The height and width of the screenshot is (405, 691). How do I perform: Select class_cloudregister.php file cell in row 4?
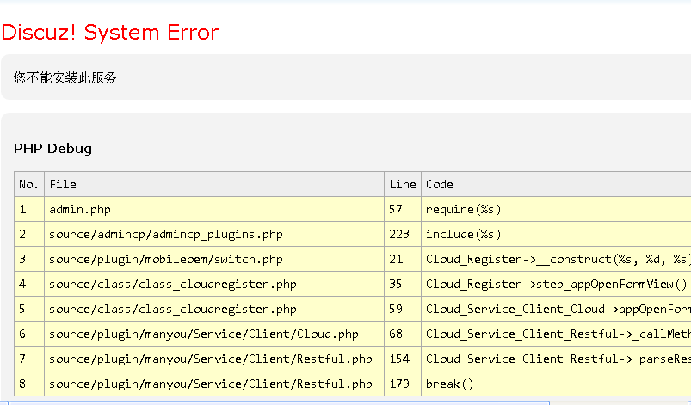coord(214,284)
